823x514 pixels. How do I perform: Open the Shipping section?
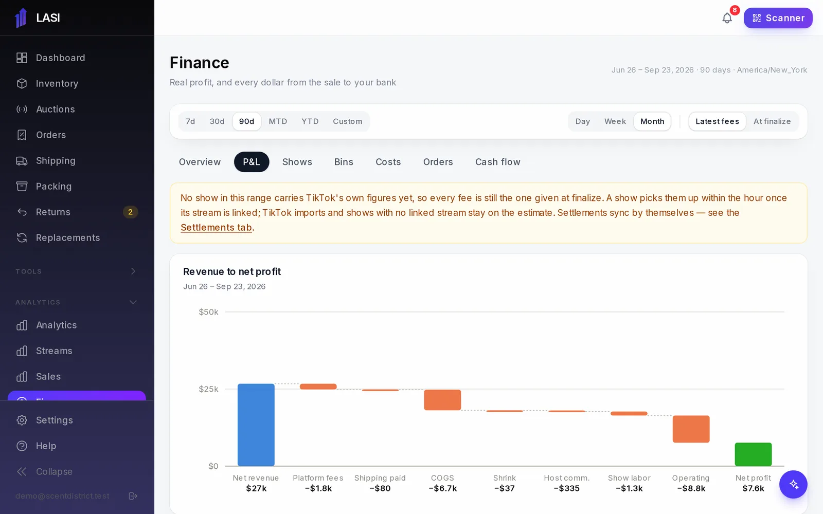pos(77,161)
